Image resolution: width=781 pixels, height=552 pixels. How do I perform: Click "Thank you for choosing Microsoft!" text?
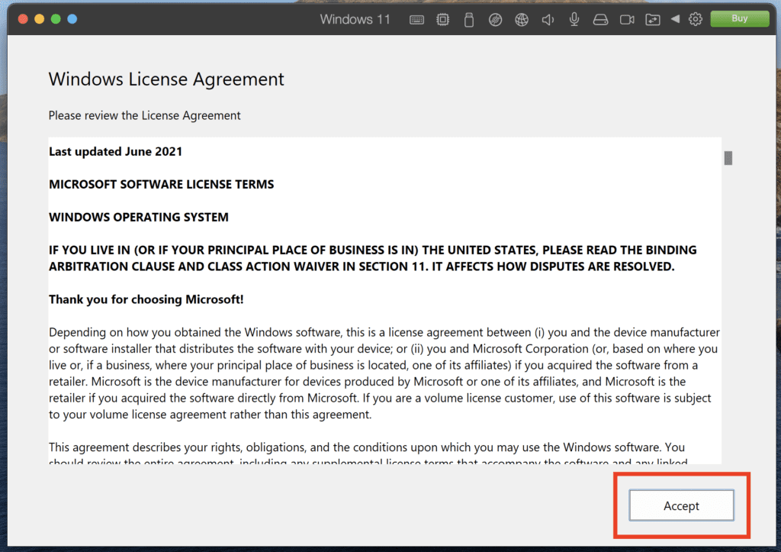tap(146, 300)
